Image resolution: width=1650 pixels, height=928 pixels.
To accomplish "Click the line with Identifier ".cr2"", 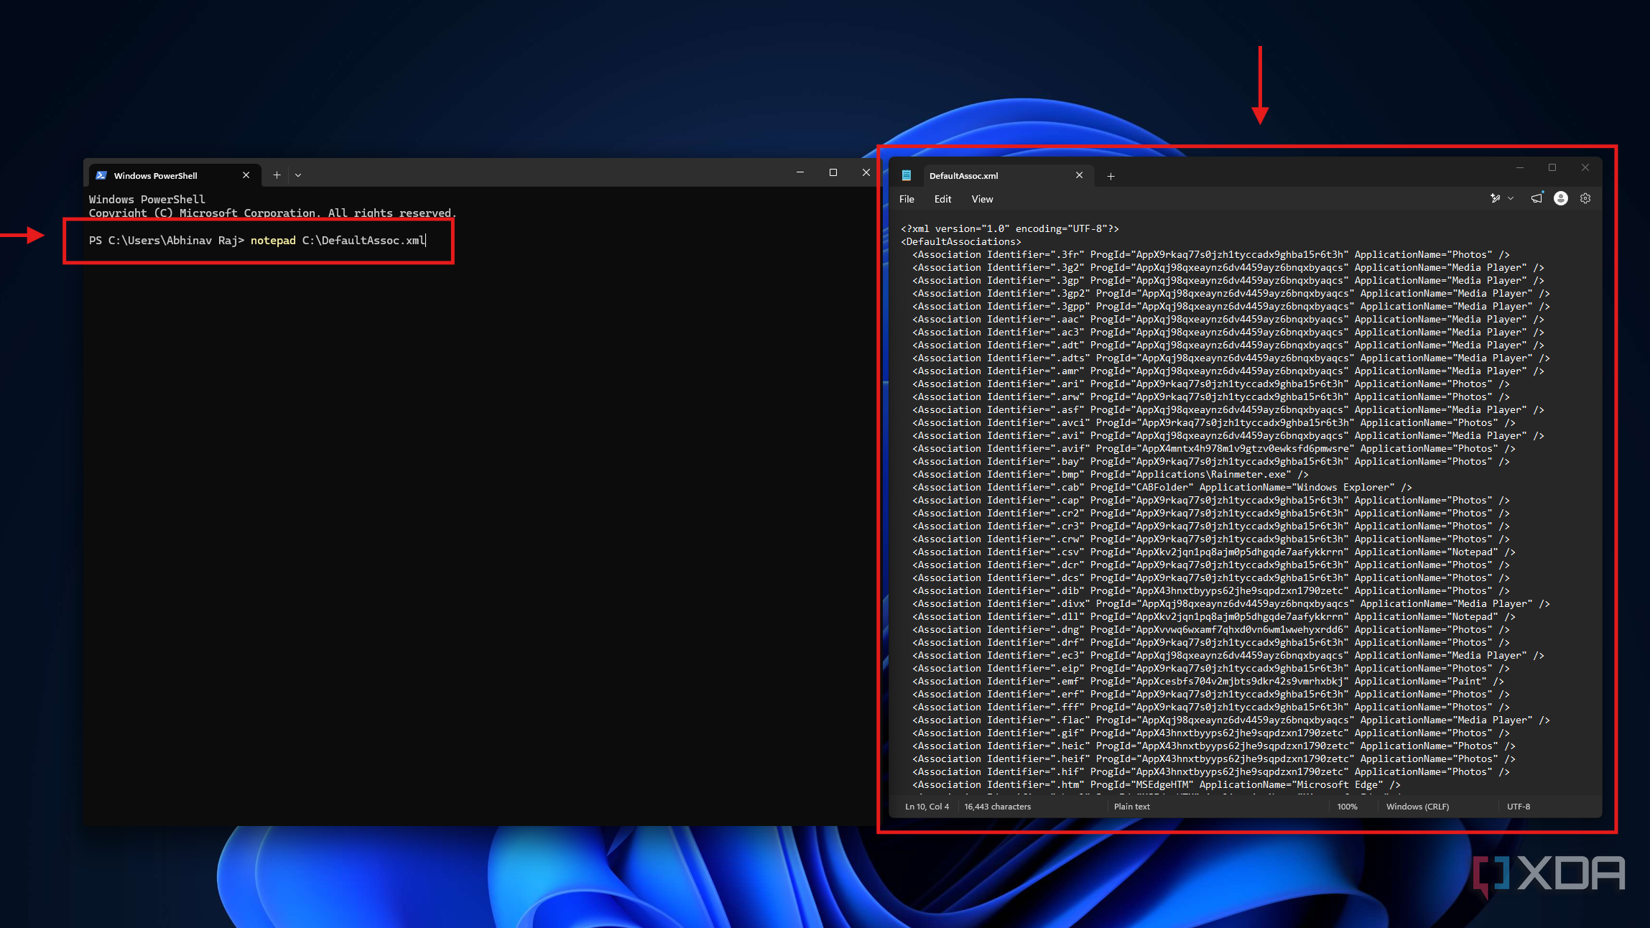I will click(x=1211, y=514).
